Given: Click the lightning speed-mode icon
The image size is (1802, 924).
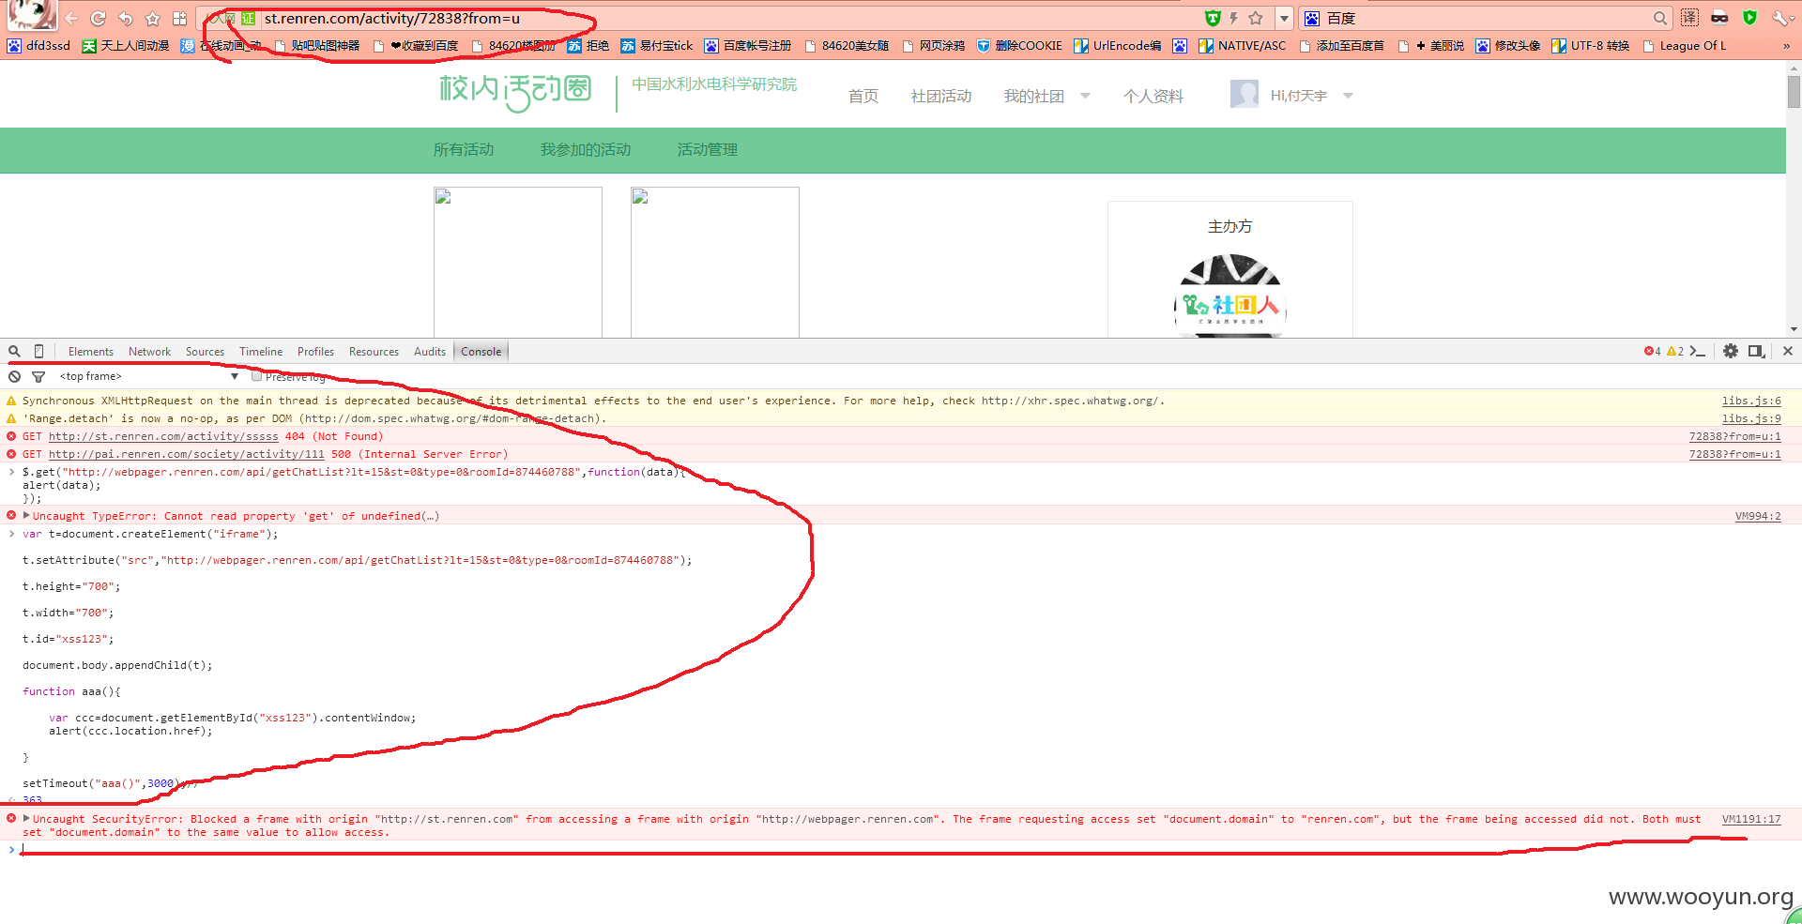Looking at the screenshot, I should 1233,18.
